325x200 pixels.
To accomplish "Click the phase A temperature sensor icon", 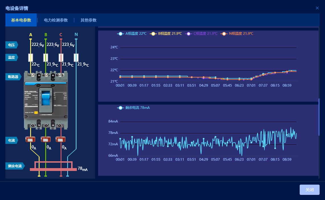I will (x=30, y=58).
